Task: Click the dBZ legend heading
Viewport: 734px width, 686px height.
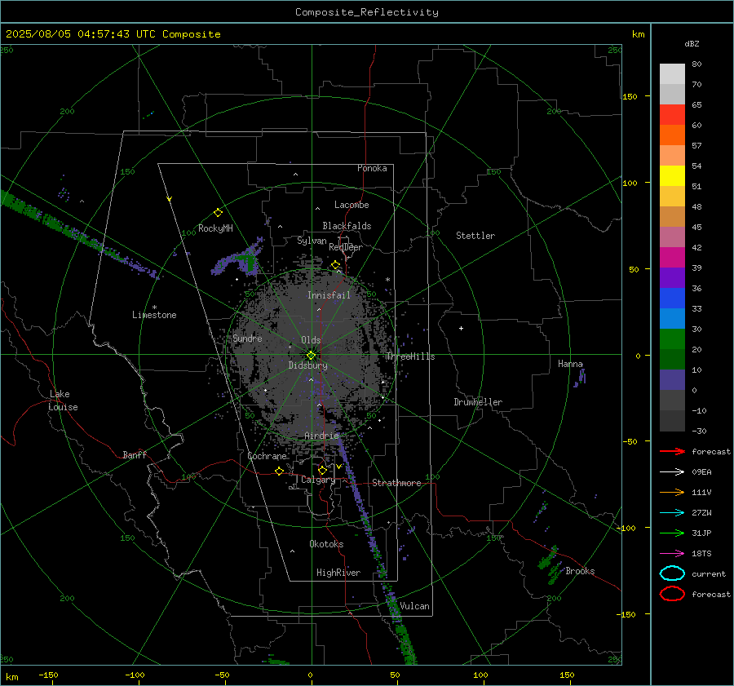Action: [692, 43]
